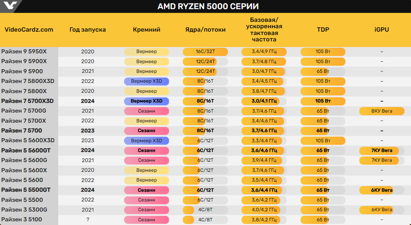Click the VideoCardz logo icon in top-left corner

pyautogui.click(x=11, y=6)
